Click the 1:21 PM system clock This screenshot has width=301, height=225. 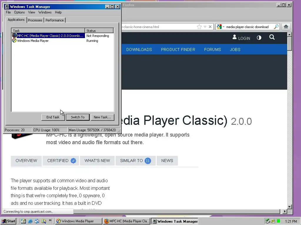[x=291, y=221]
